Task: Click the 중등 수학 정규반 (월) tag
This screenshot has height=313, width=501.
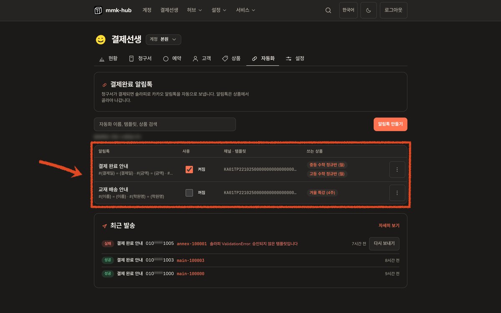Action: 327,165
